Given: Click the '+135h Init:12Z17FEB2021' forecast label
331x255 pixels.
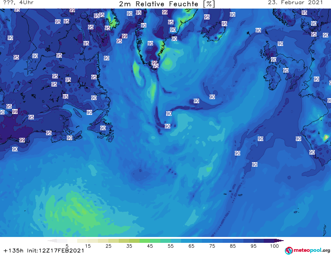Looking at the screenshot, I should (x=44, y=250).
